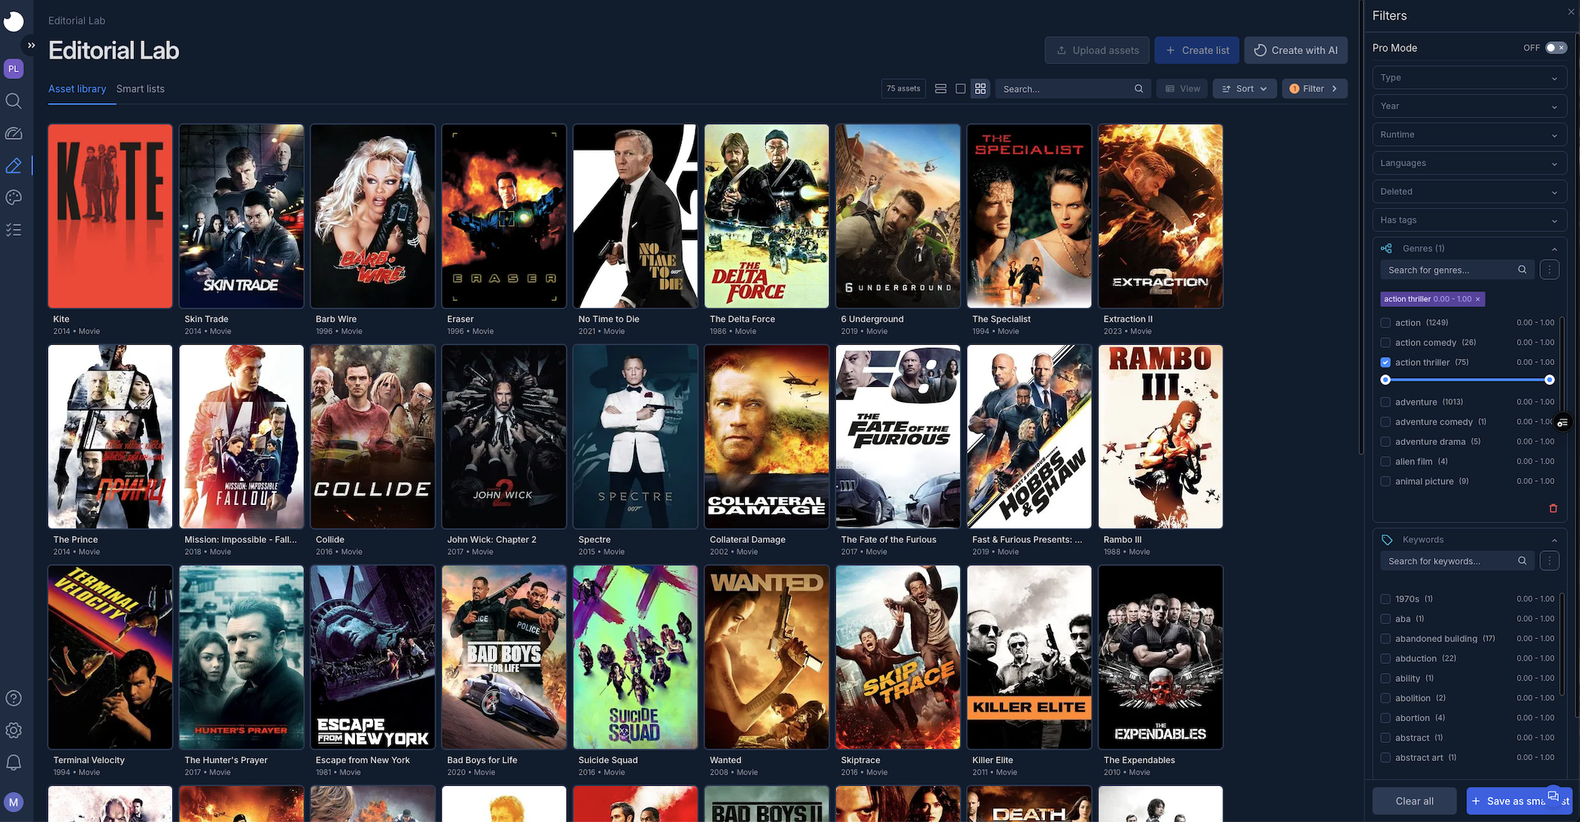The width and height of the screenshot is (1580, 822).
Task: Open notifications bell icon
Action: coord(14,763)
